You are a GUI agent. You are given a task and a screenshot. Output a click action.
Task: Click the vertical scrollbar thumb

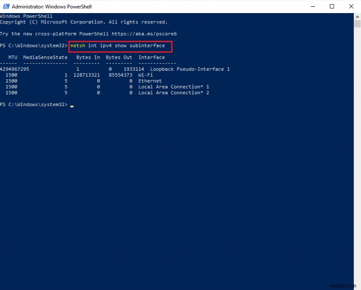(x=357, y=24)
